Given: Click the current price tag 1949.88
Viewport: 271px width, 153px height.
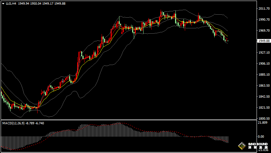Looking at the screenshot, I should pyautogui.click(x=264, y=41).
